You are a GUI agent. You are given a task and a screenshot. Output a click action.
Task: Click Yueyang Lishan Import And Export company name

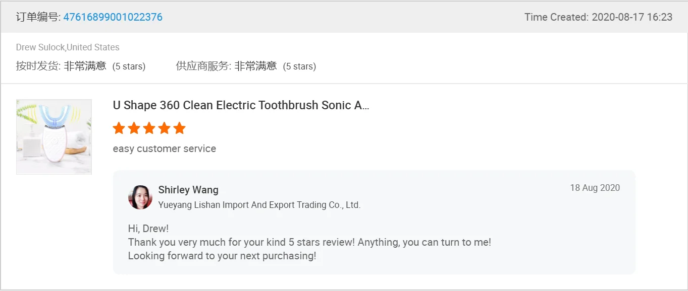(x=259, y=205)
